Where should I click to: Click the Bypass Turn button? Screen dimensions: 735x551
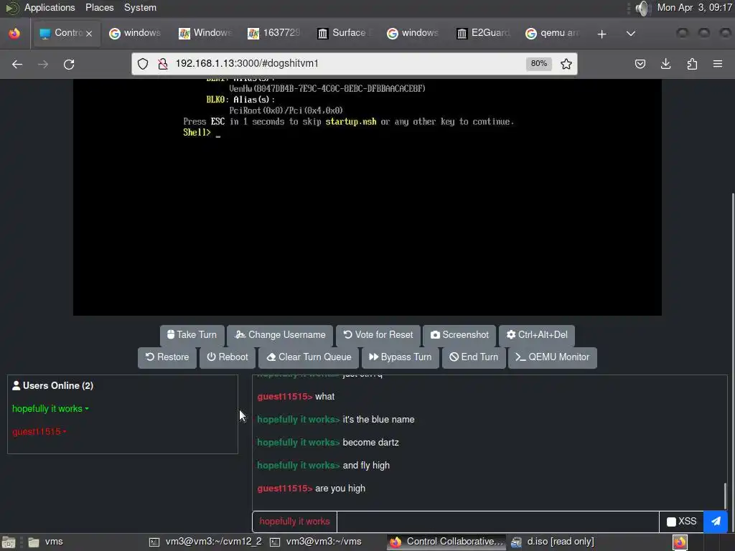point(401,357)
